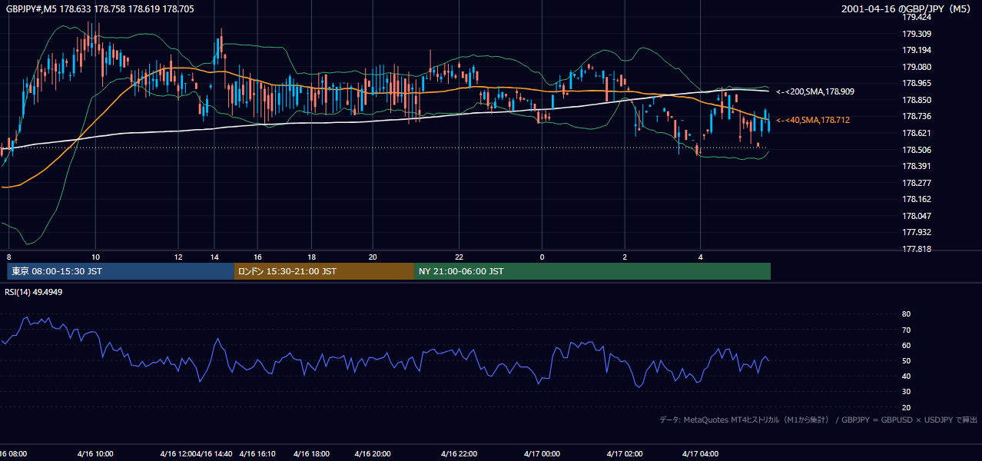This screenshot has width=982, height=461.
Task: Click hour label 18 on price chart time axis
Action: point(312,257)
